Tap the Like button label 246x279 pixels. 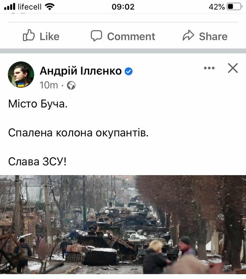point(49,36)
